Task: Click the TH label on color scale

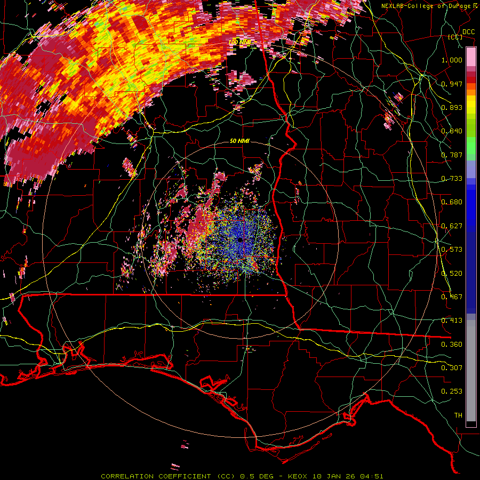Action: coord(458,415)
